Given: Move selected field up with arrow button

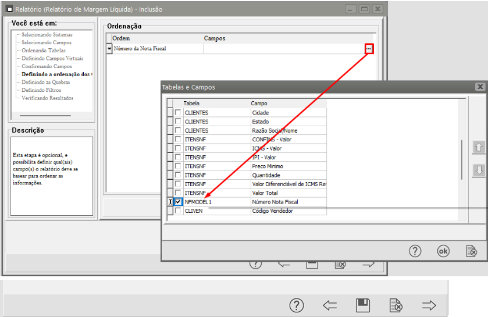Looking at the screenshot, I should (x=479, y=148).
